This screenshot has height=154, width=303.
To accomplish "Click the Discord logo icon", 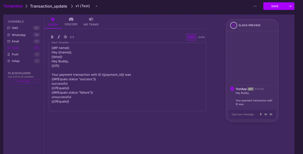I will tap(71, 19).
